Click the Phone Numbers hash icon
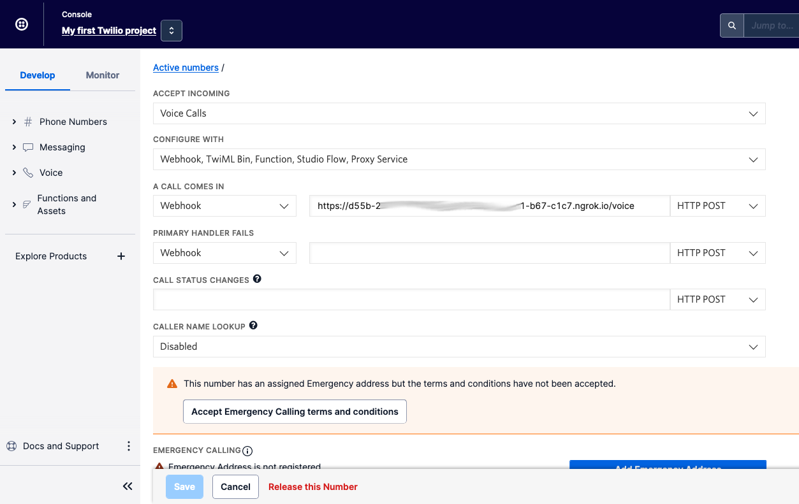 point(28,122)
